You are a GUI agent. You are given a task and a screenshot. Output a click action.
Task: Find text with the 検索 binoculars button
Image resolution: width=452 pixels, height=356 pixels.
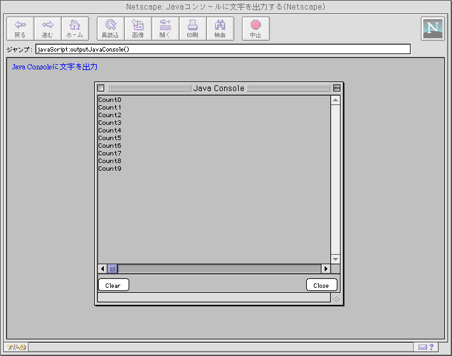pyautogui.click(x=220, y=29)
